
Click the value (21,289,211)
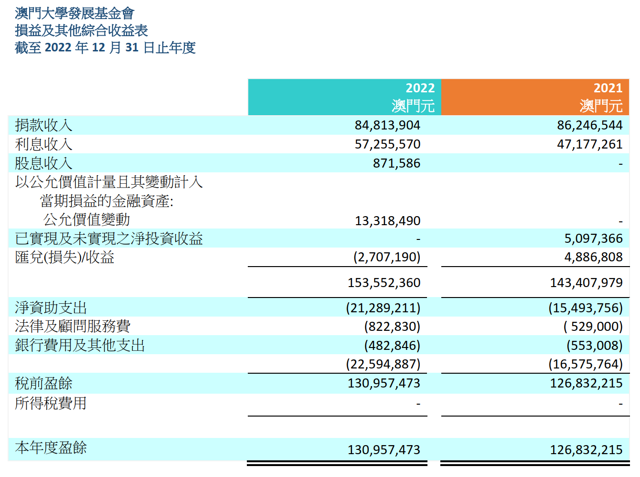pos(383,308)
